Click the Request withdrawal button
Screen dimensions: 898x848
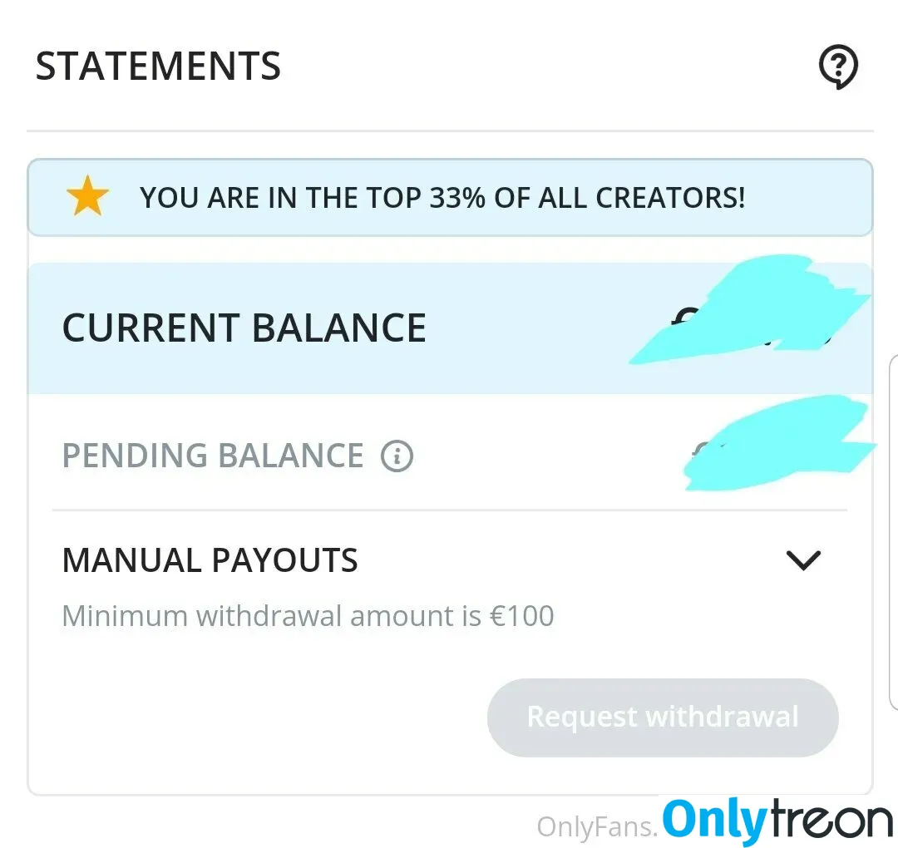tap(663, 717)
